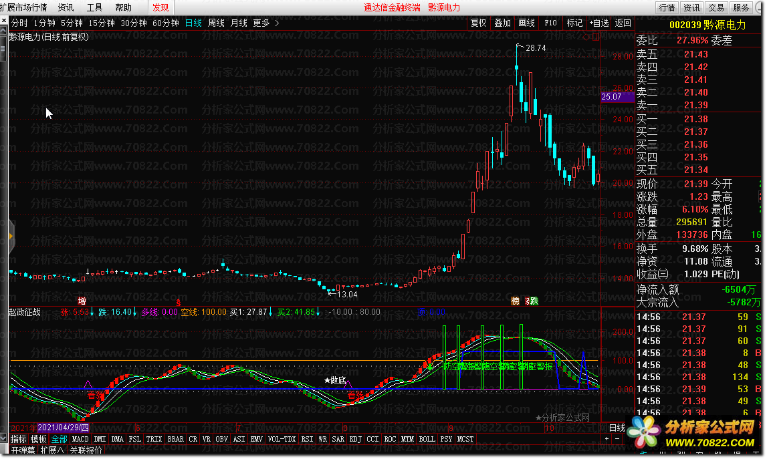Viewport: 767px width, 459px height.
Task: Select the 60分钟 period
Action: pos(166,23)
